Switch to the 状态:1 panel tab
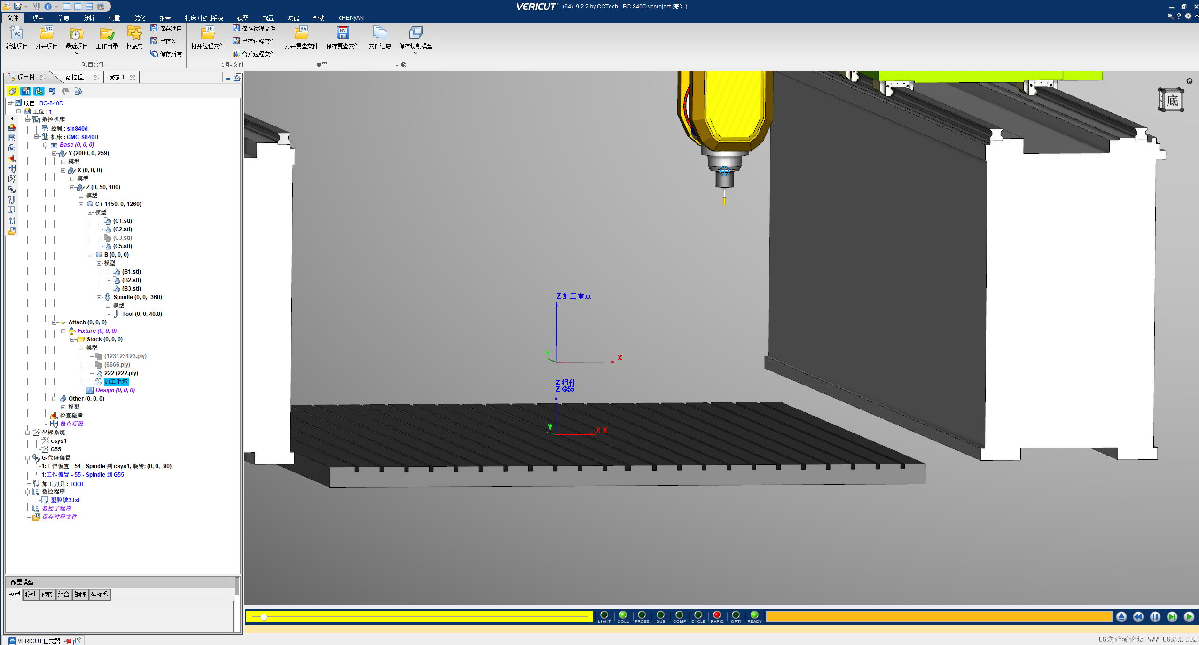1199x645 pixels. [117, 77]
